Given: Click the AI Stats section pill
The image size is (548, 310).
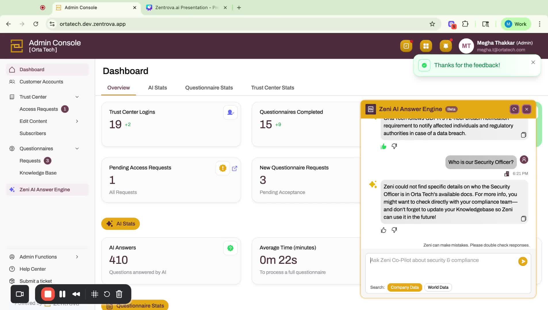Looking at the screenshot, I should (120, 224).
